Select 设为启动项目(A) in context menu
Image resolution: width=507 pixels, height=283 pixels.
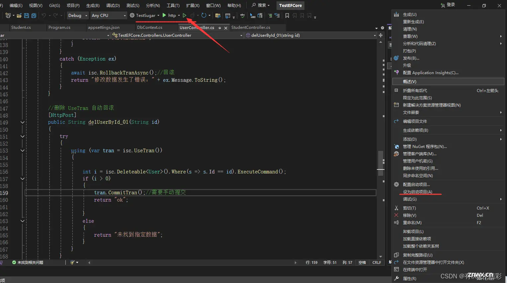pos(418,192)
